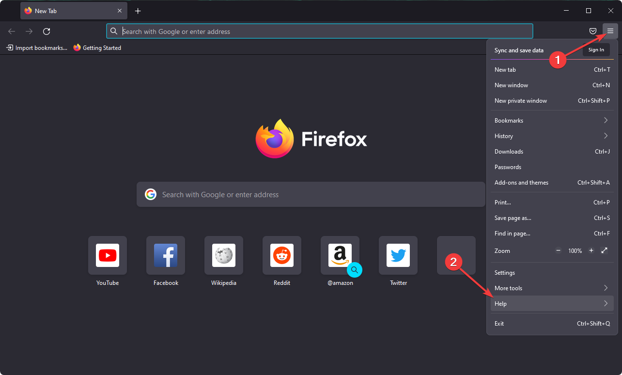This screenshot has width=622, height=375.
Task: Click the enter fullscreen icon in Zoom row
Action: (x=604, y=250)
